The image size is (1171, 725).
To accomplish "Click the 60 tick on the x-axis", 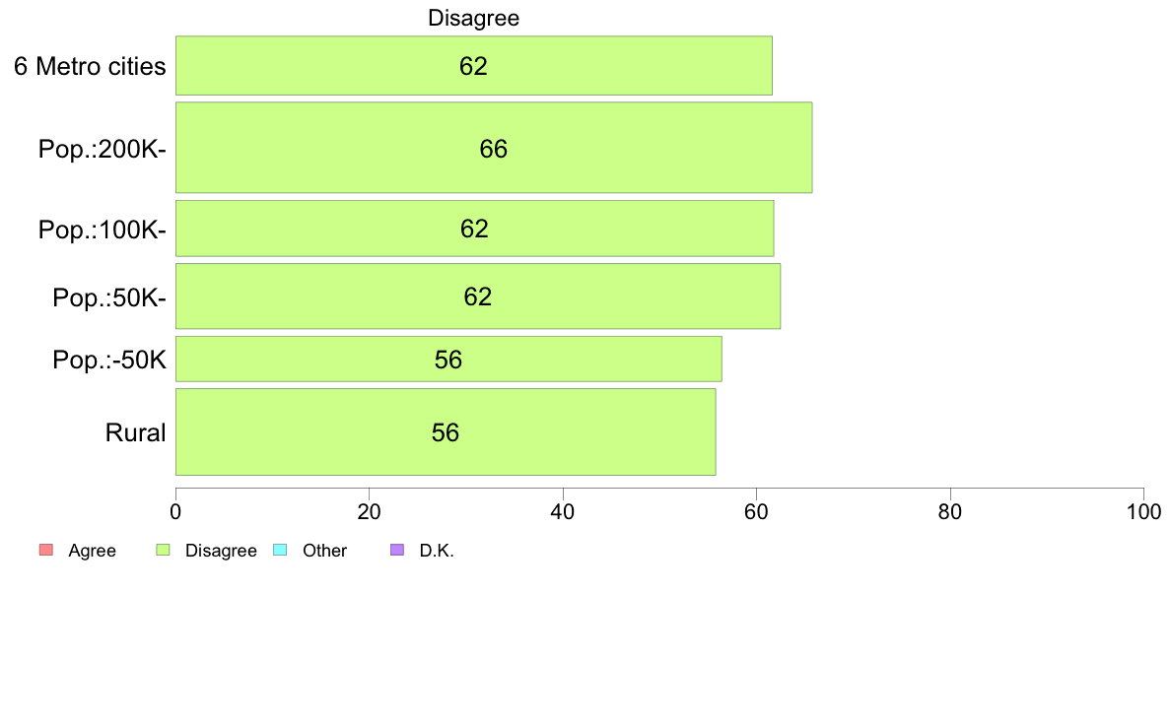I will click(x=757, y=512).
